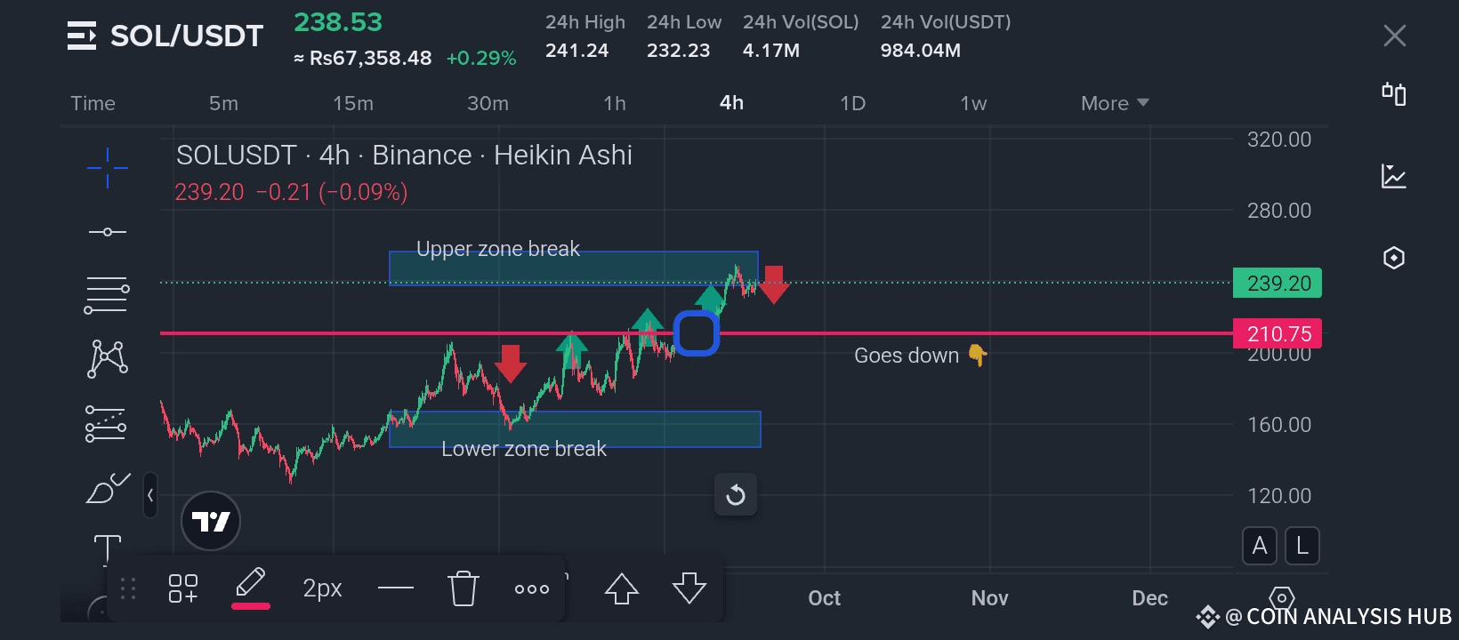This screenshot has width=1459, height=640.
Task: Toggle auto scale 'A' button
Action: pos(1260,546)
